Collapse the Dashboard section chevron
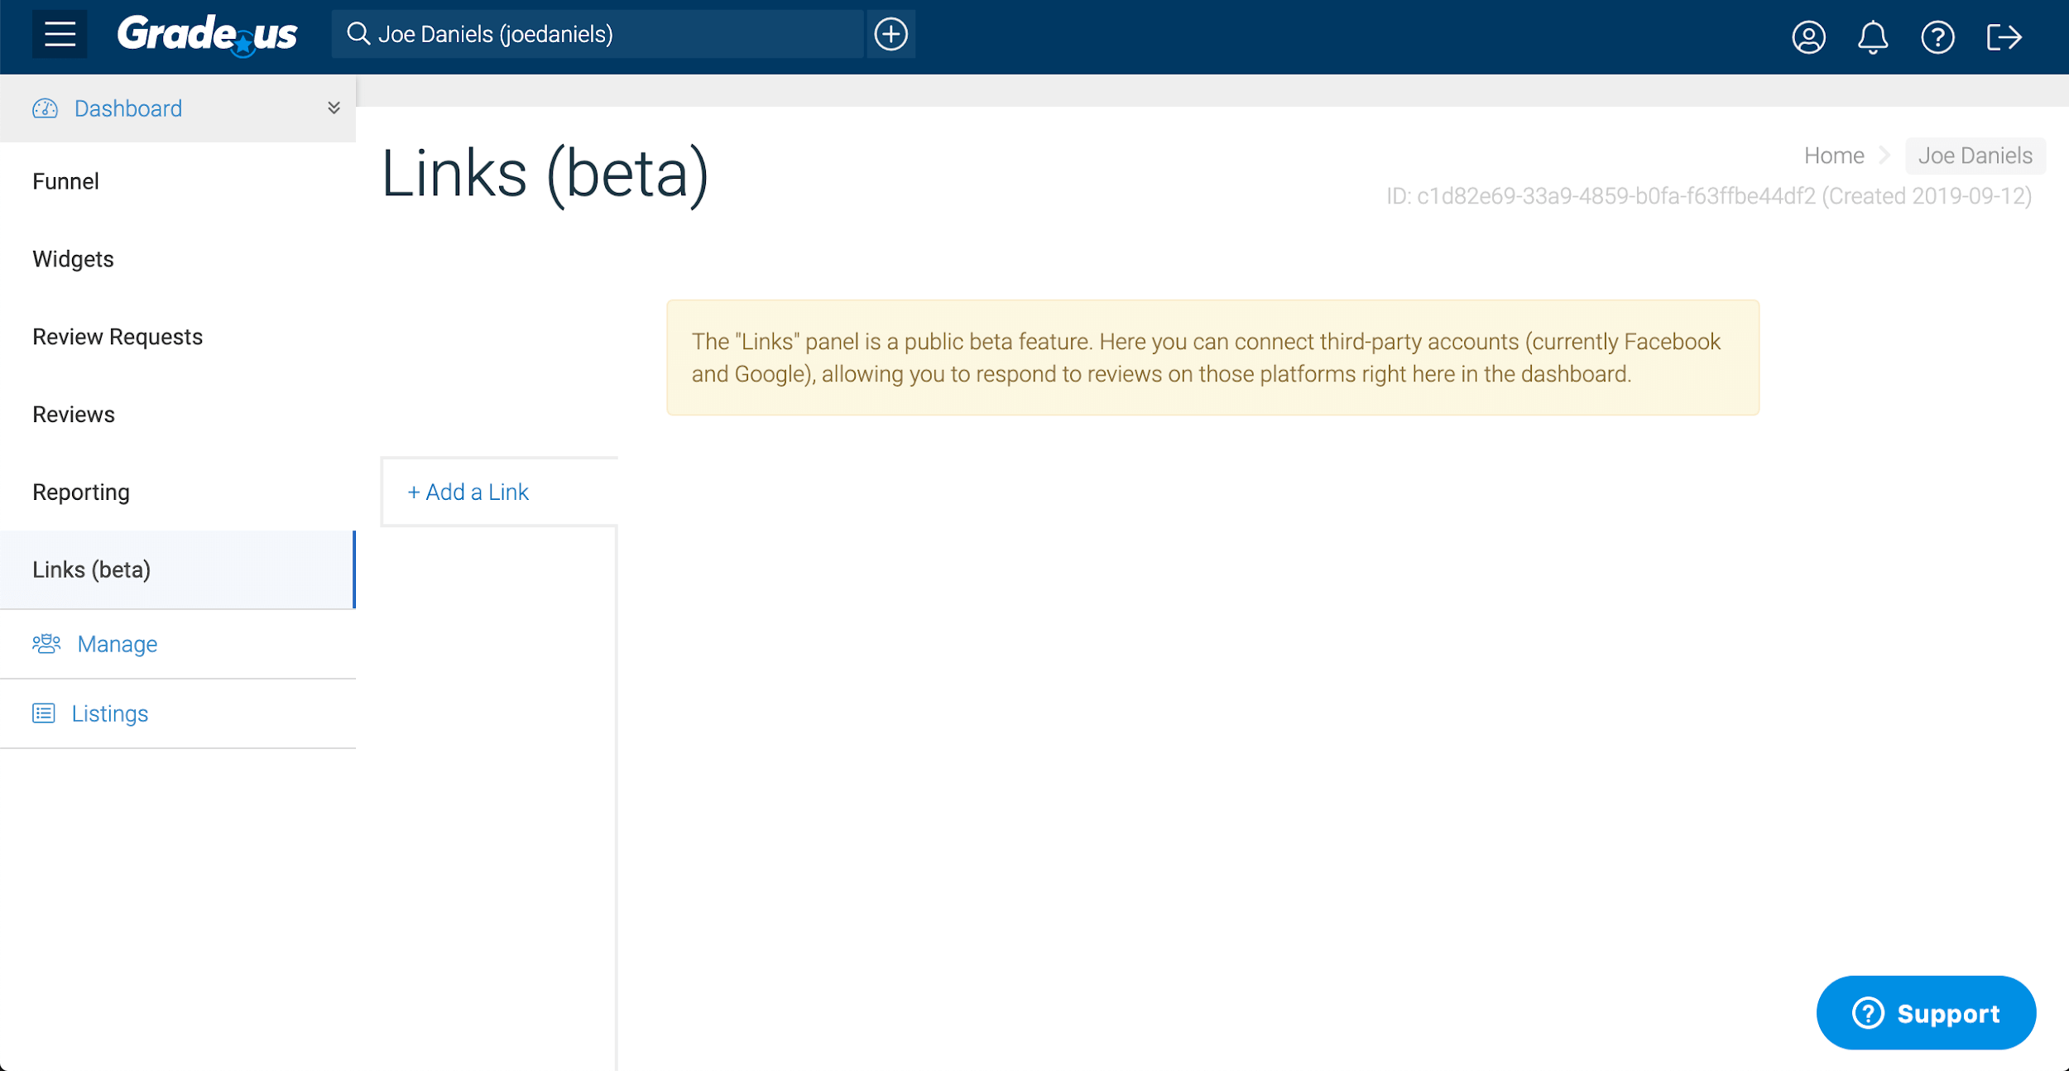Screen dimensions: 2069x1071 point(334,108)
